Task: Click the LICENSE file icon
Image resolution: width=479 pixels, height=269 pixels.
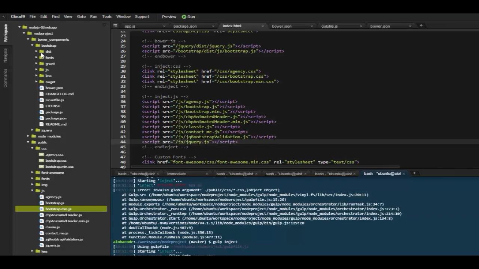Action: (42, 106)
